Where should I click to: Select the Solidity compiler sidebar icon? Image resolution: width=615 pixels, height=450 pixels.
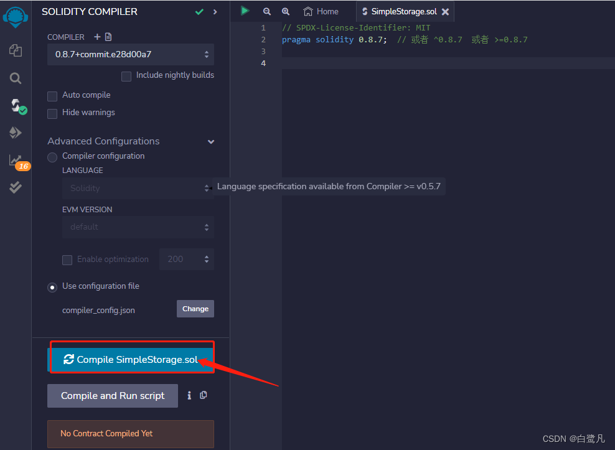(17, 106)
